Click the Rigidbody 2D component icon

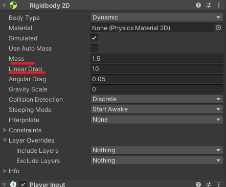pos(13,5)
